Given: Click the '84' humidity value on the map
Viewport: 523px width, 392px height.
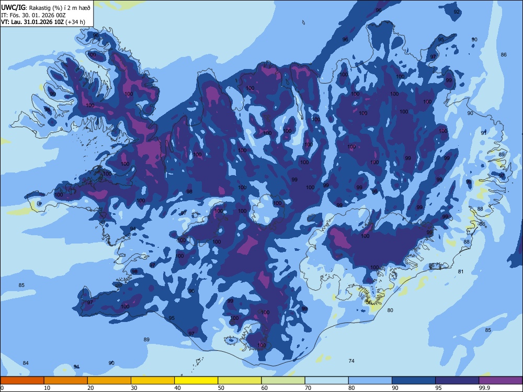Looking at the screenshot, I should 26,363.
